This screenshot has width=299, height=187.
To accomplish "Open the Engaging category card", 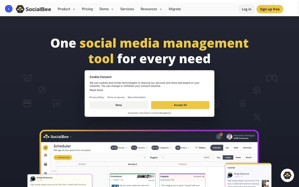I will [182, 180].
